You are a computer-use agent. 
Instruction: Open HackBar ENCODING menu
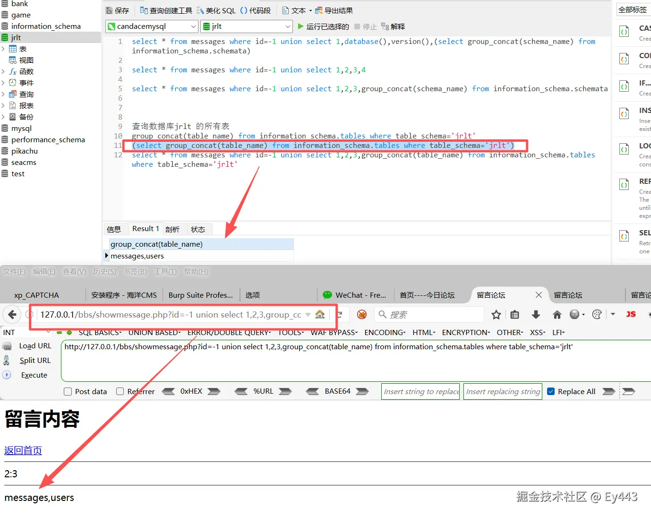385,333
